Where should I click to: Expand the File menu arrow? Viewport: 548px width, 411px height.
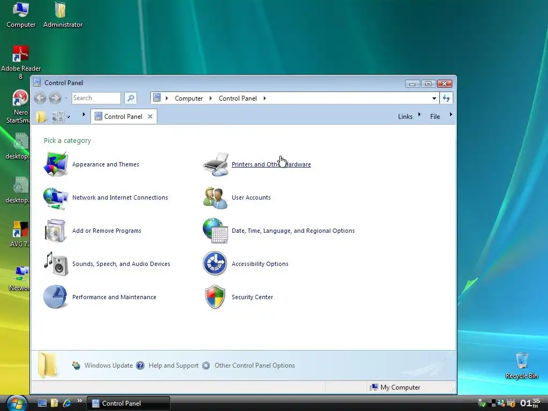click(x=451, y=115)
